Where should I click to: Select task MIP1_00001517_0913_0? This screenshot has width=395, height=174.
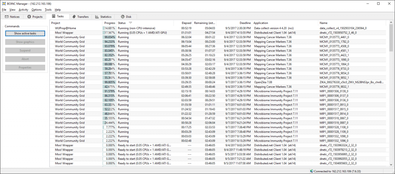pos(218,105)
